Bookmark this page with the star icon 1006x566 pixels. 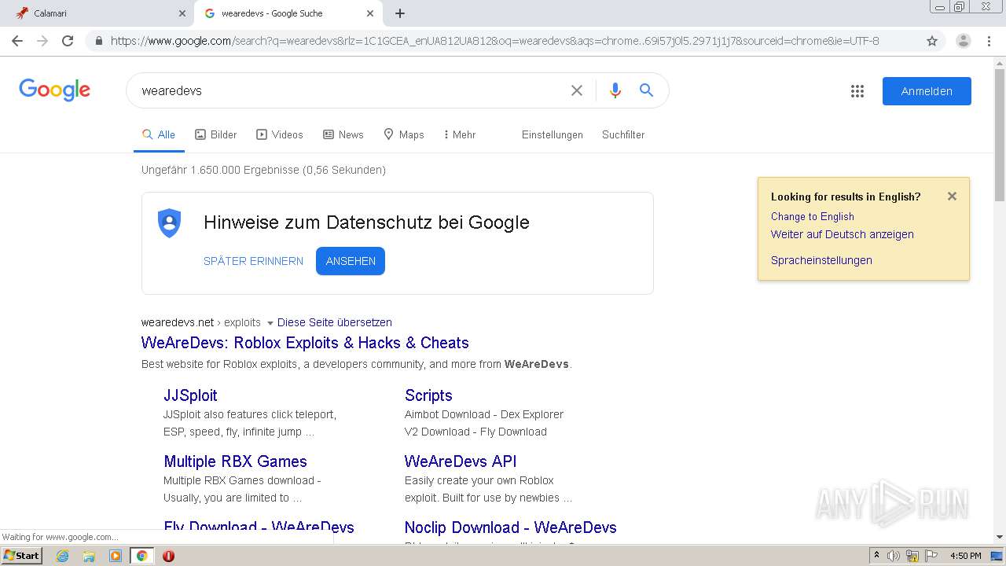click(932, 41)
